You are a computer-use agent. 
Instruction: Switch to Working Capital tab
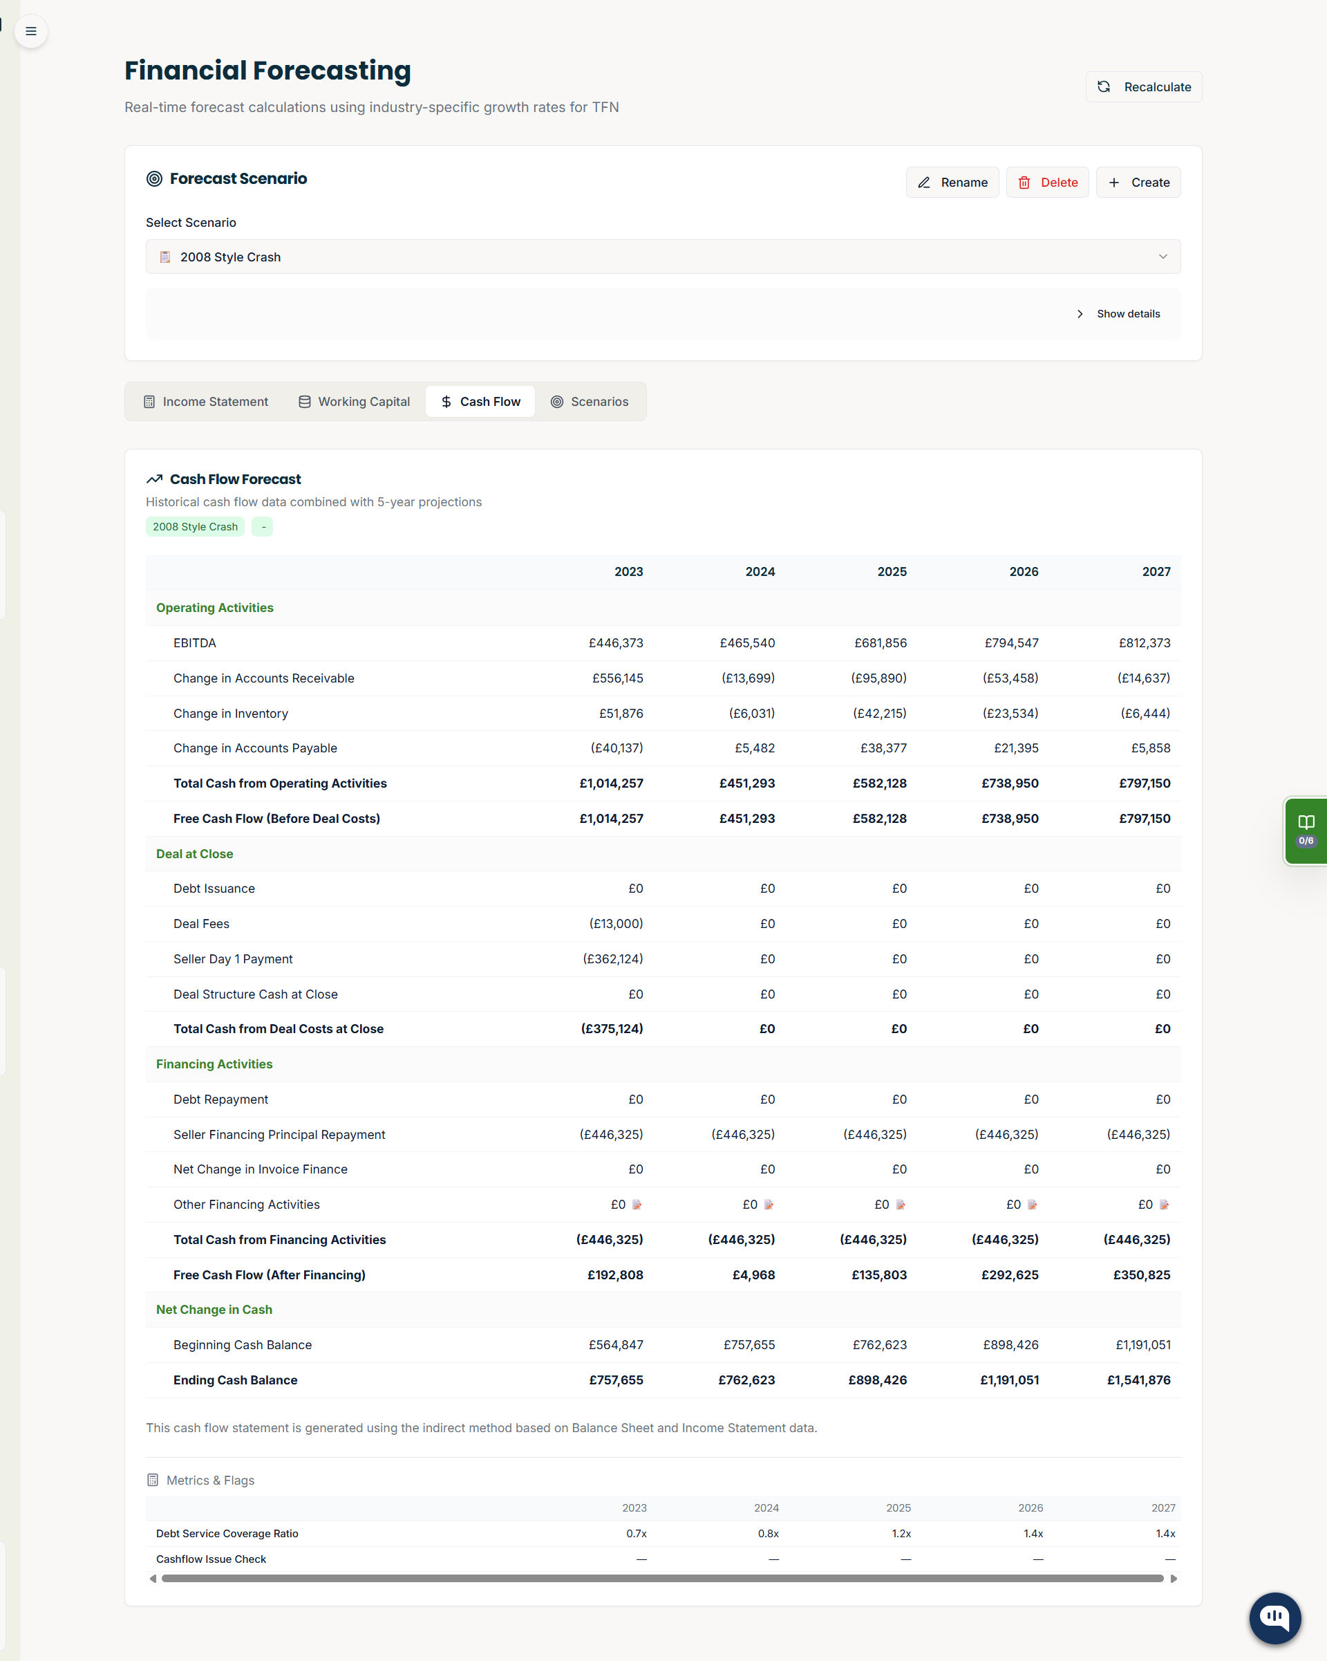[355, 402]
